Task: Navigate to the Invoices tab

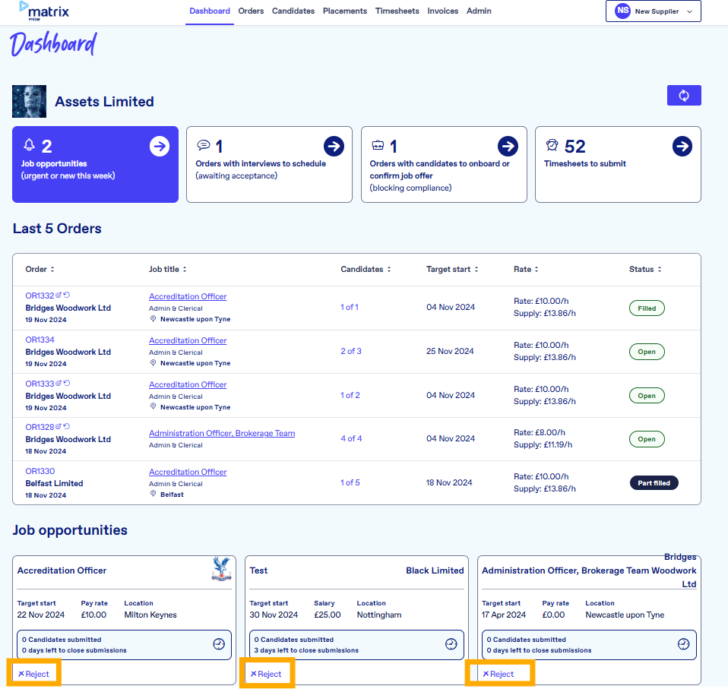Action: click(x=442, y=11)
